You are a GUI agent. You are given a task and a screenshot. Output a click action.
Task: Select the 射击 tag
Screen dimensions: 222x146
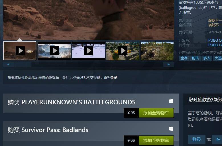click(195, 58)
